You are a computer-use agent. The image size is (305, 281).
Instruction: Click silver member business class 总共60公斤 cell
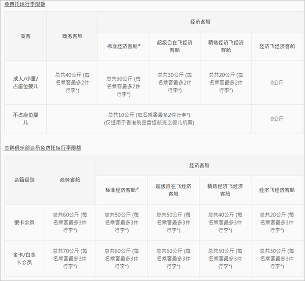coord(70,223)
